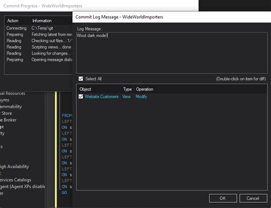The height and width of the screenshot is (208, 271).
Task: Click OK in the Commit Log Message dialog
Action: click(x=223, y=198)
